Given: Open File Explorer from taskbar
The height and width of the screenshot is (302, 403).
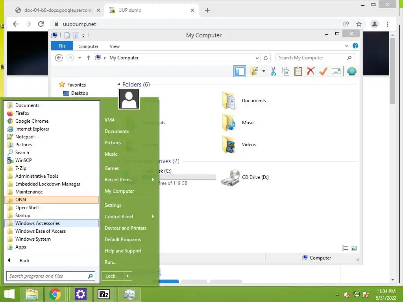Looking at the screenshot, I should click(31, 294).
